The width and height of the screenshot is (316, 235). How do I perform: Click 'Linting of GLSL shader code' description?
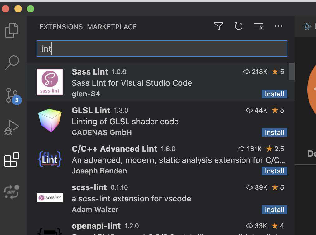(125, 122)
